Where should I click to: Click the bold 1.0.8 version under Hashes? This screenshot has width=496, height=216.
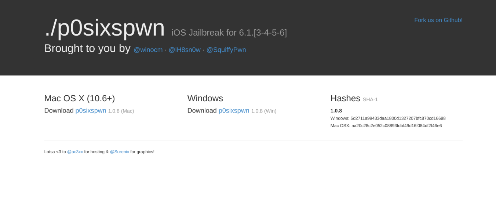click(x=336, y=111)
